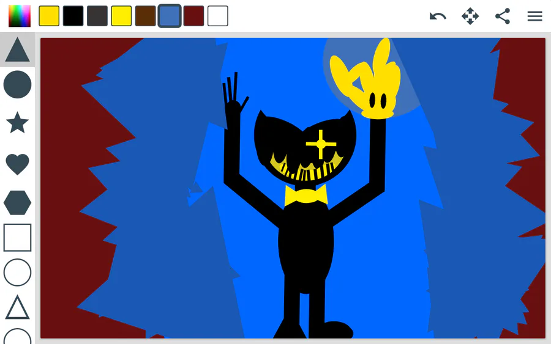551x344 pixels.
Task: Select the filled star shape tool
Action: tap(17, 123)
